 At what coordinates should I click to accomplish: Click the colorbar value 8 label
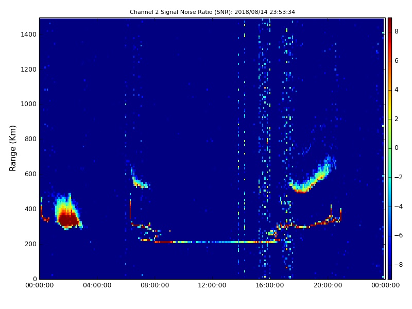click(x=397, y=31)
